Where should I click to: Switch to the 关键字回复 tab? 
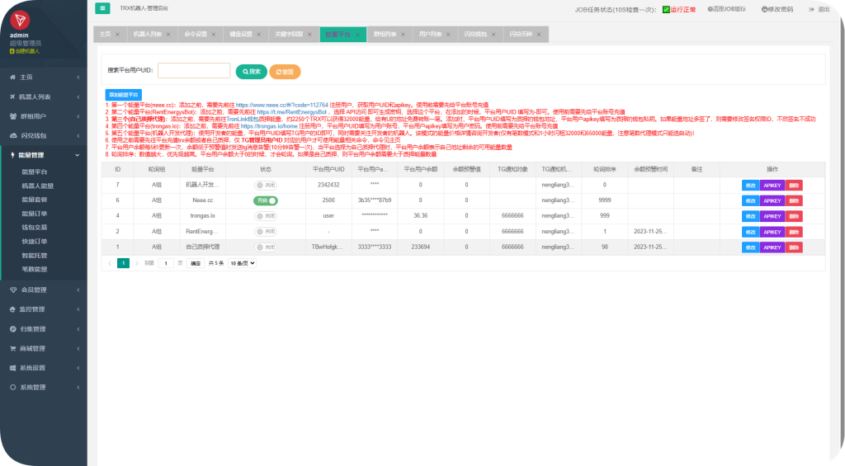[x=289, y=35]
